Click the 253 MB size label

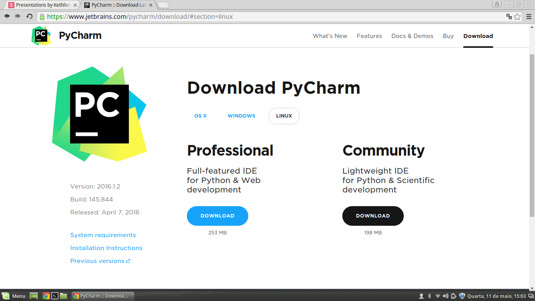217,233
